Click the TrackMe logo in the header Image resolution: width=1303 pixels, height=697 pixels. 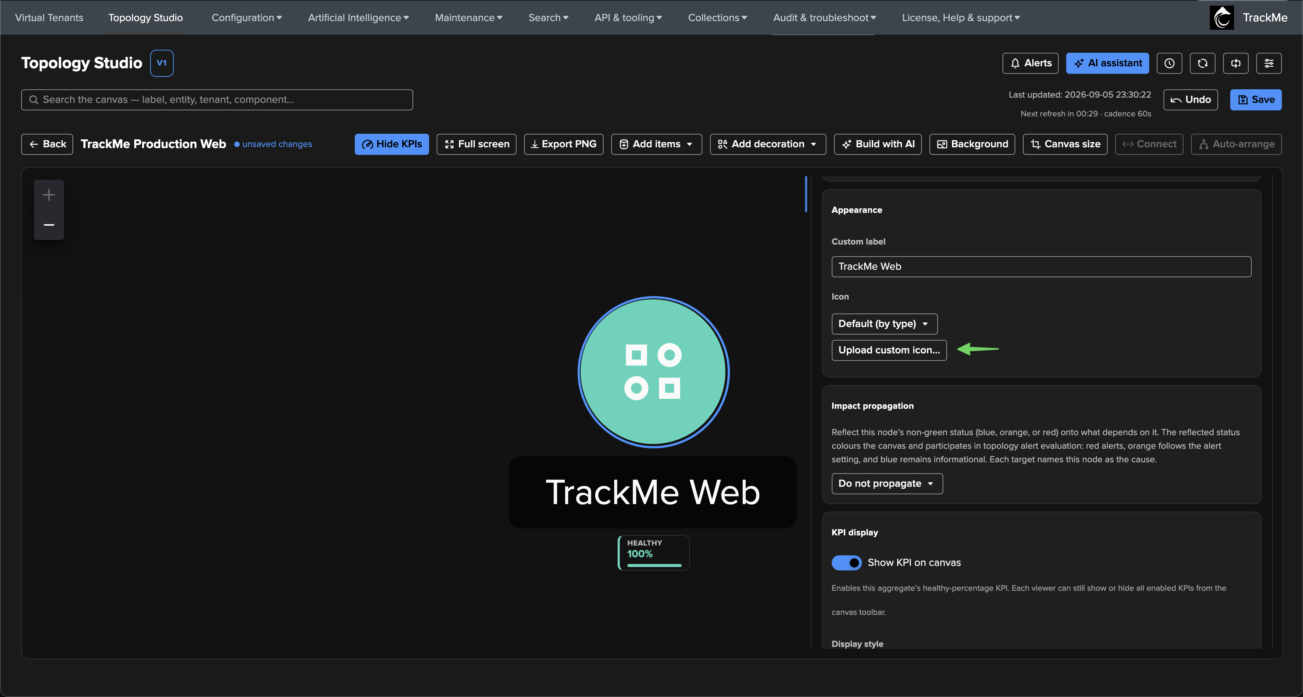coord(1222,18)
